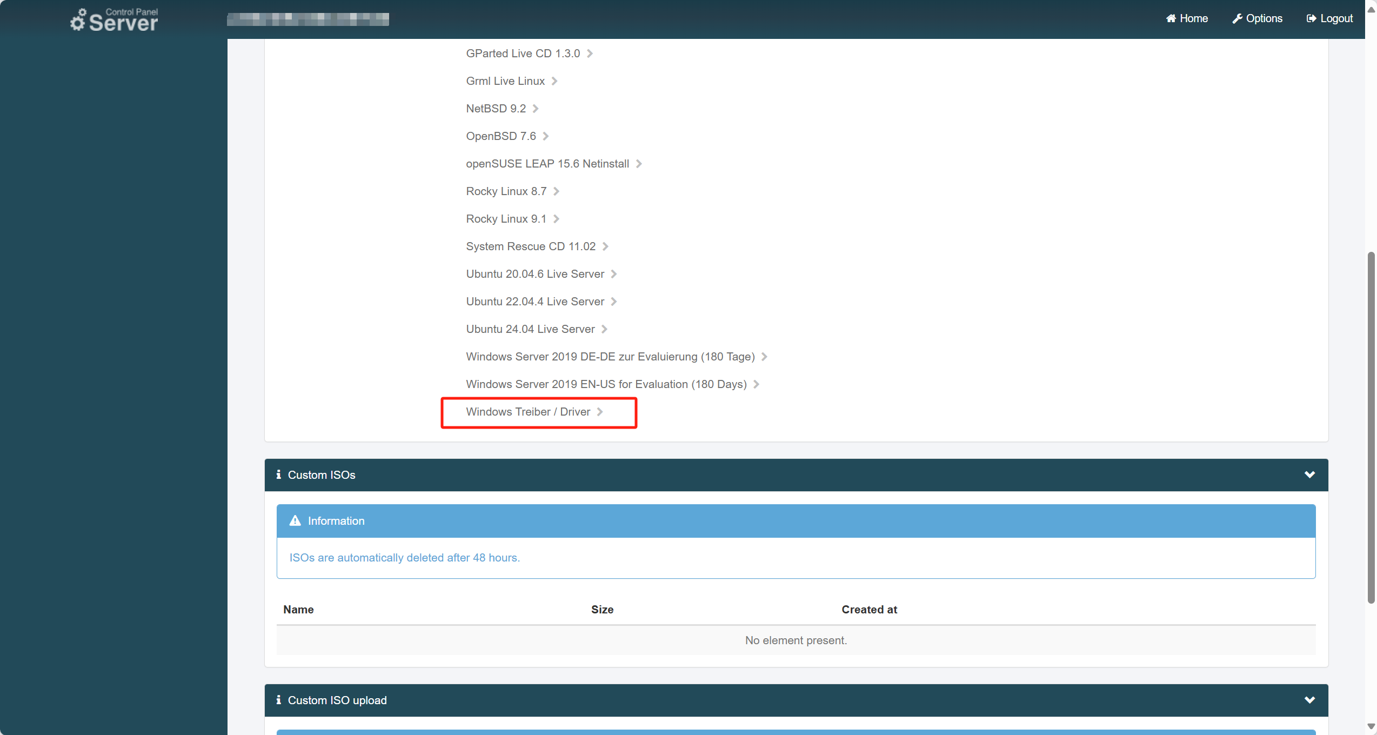Open Windows Server 2019 EN-US Evaluation entry
The width and height of the screenshot is (1377, 735).
pos(606,384)
